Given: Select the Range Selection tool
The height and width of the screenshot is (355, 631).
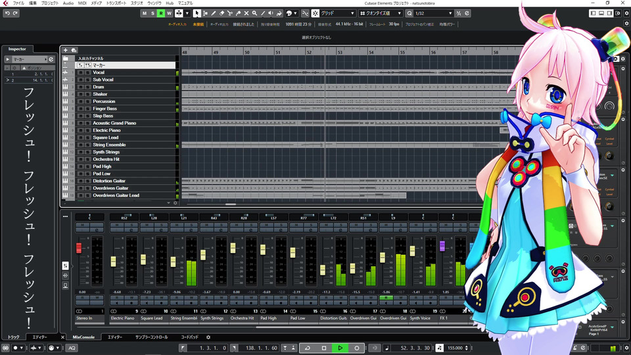Looking at the screenshot, I should click(205, 13).
